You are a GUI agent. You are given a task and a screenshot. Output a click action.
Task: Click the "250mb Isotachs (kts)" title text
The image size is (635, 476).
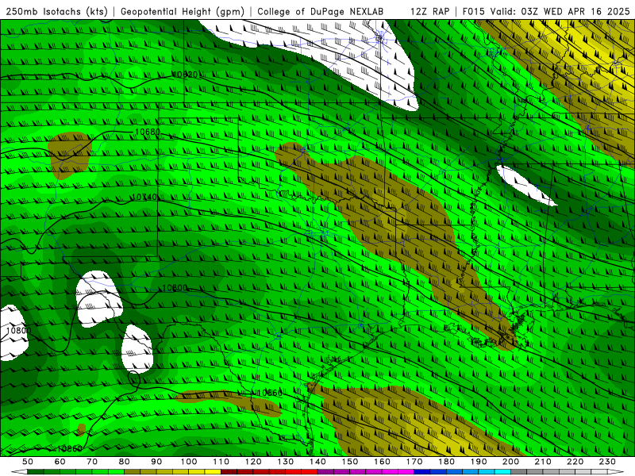tap(56, 11)
